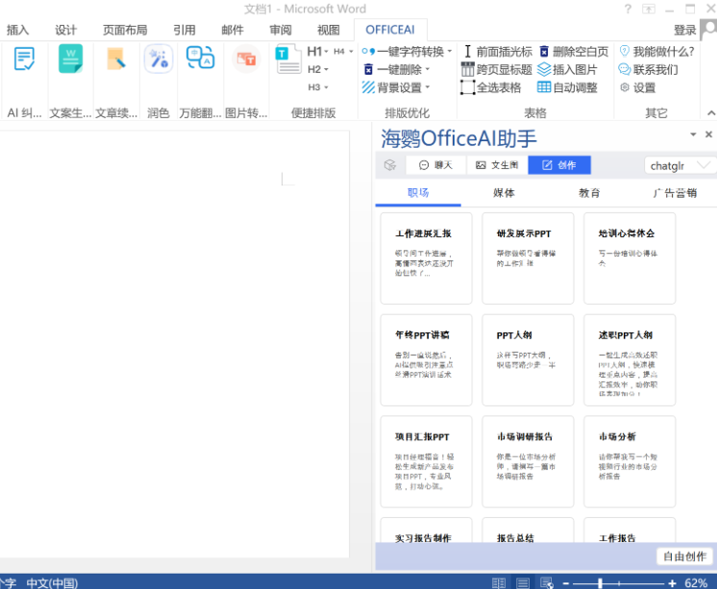Click the 图片转文字 image conversion icon
This screenshot has width=717, height=589.
pos(246,59)
